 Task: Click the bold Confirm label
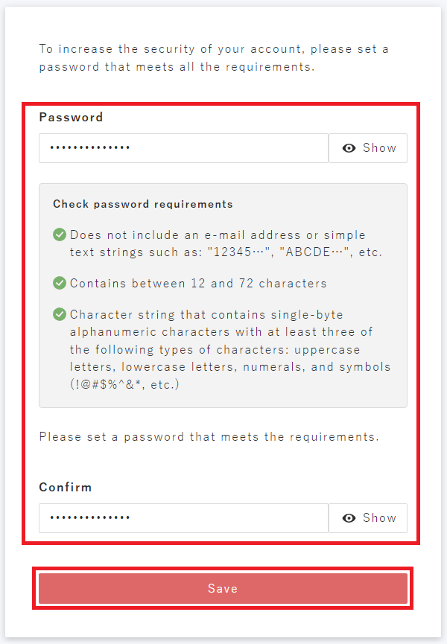66,487
